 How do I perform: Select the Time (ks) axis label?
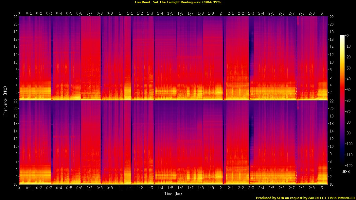(x=173, y=194)
